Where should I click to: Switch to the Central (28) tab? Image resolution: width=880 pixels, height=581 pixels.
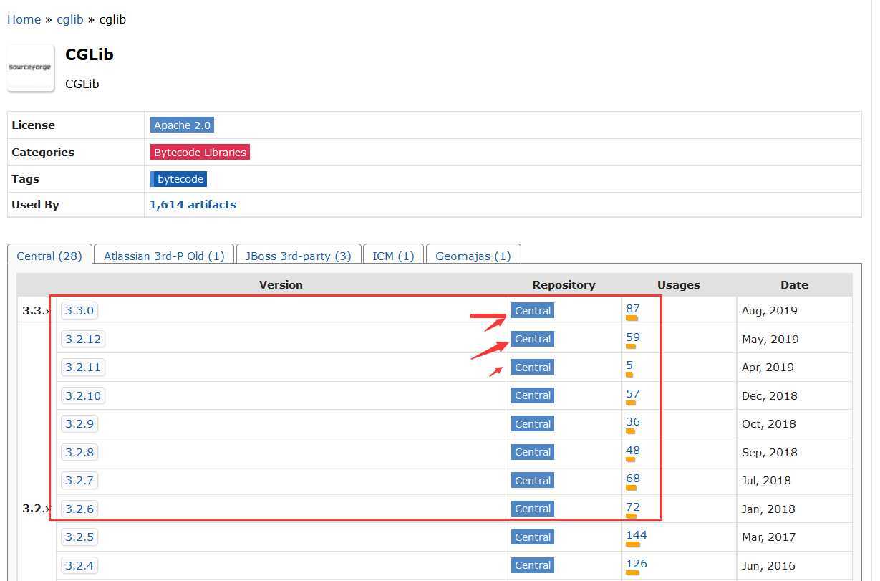[x=49, y=256]
